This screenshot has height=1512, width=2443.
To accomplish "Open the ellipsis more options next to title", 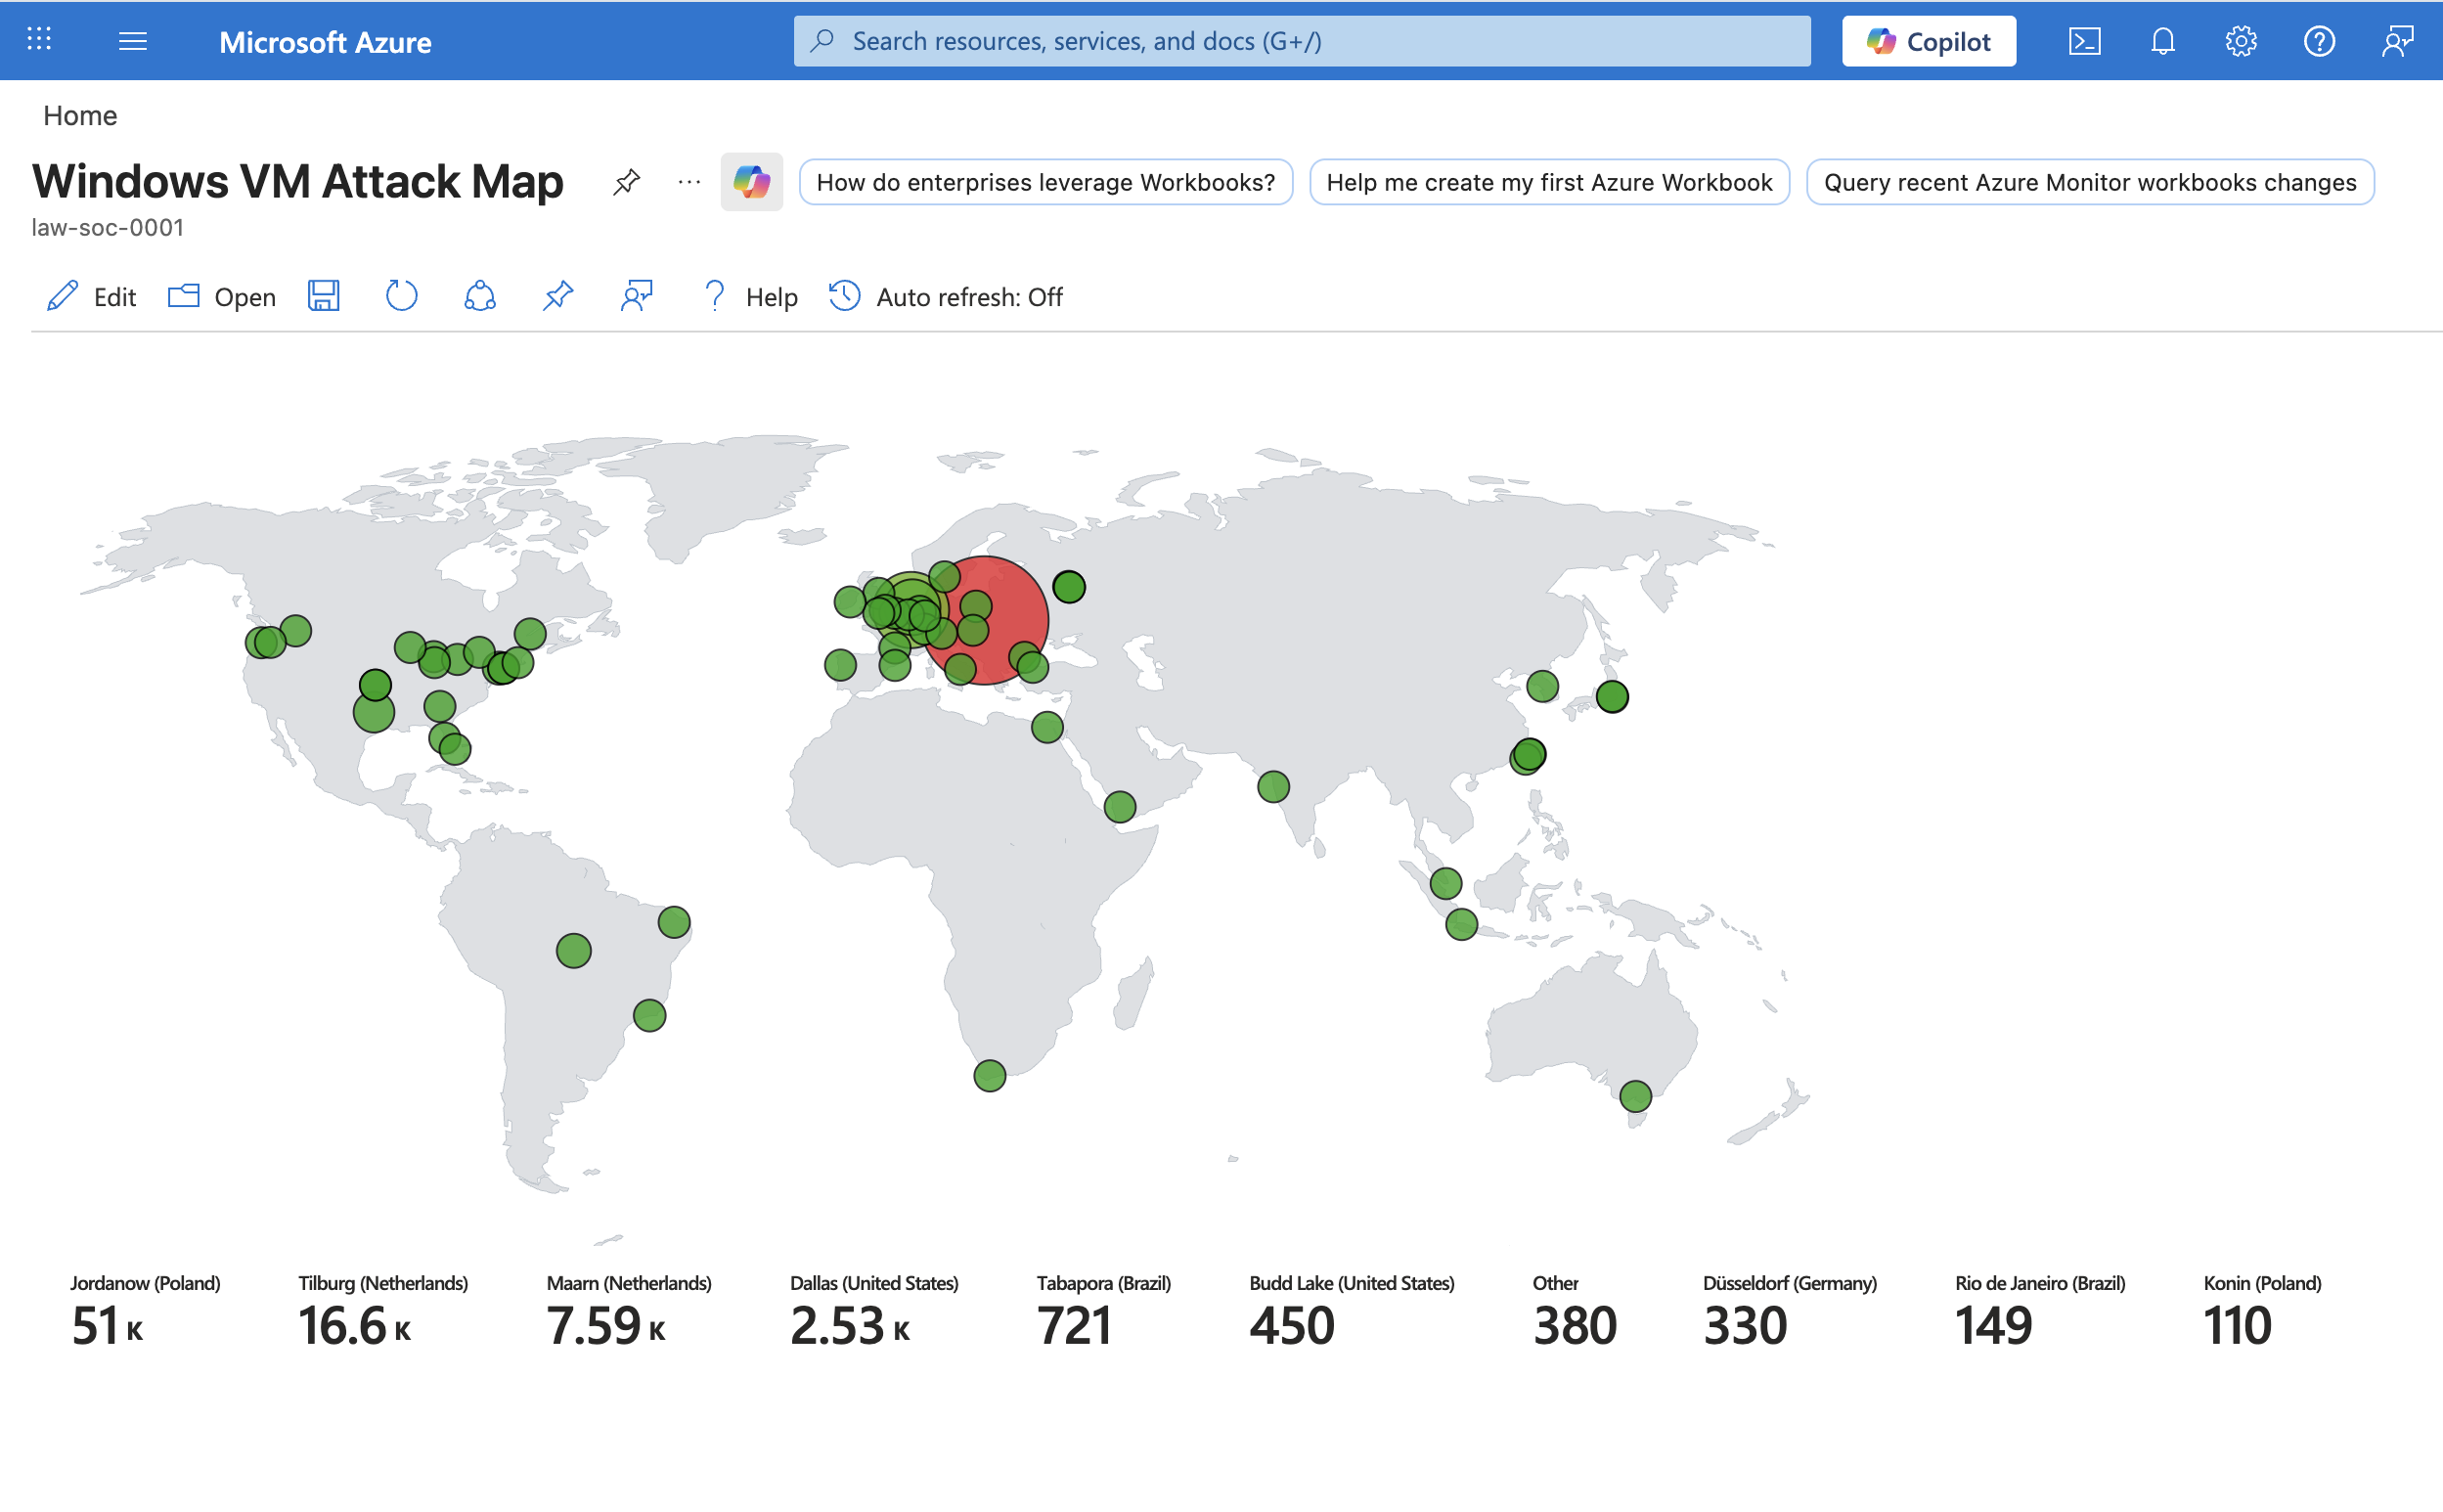I will click(x=688, y=182).
